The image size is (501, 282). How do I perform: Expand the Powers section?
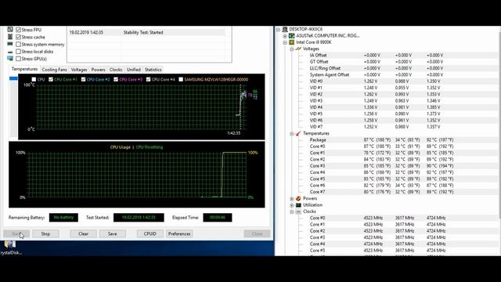click(x=292, y=198)
